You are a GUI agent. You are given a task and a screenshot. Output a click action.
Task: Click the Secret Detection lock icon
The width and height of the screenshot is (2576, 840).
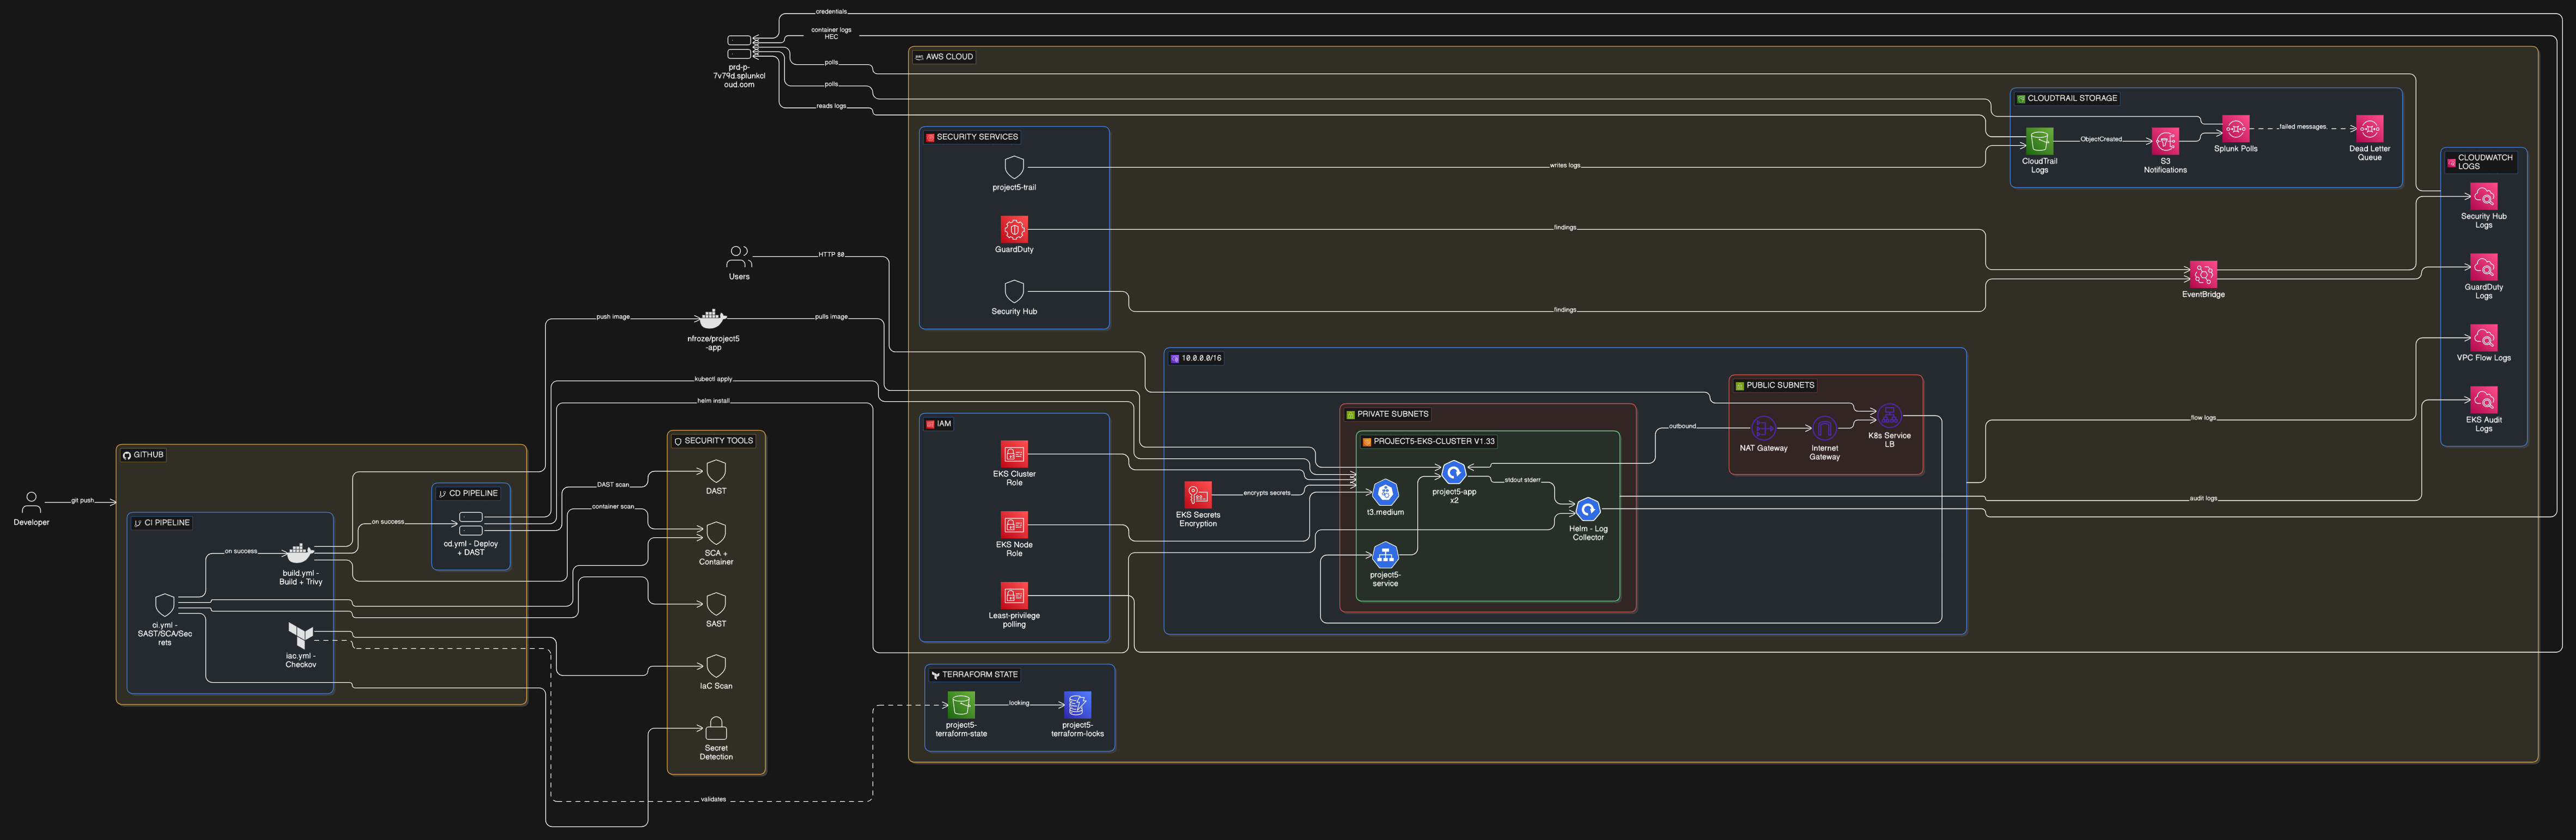(x=716, y=727)
